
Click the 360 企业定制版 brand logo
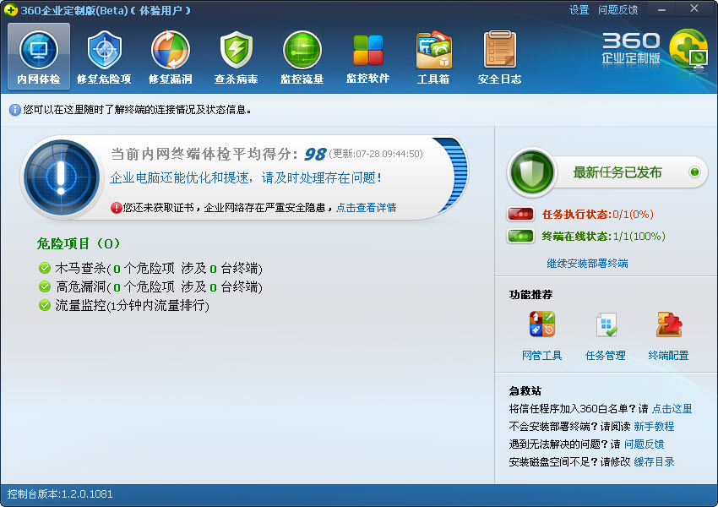tap(655, 51)
